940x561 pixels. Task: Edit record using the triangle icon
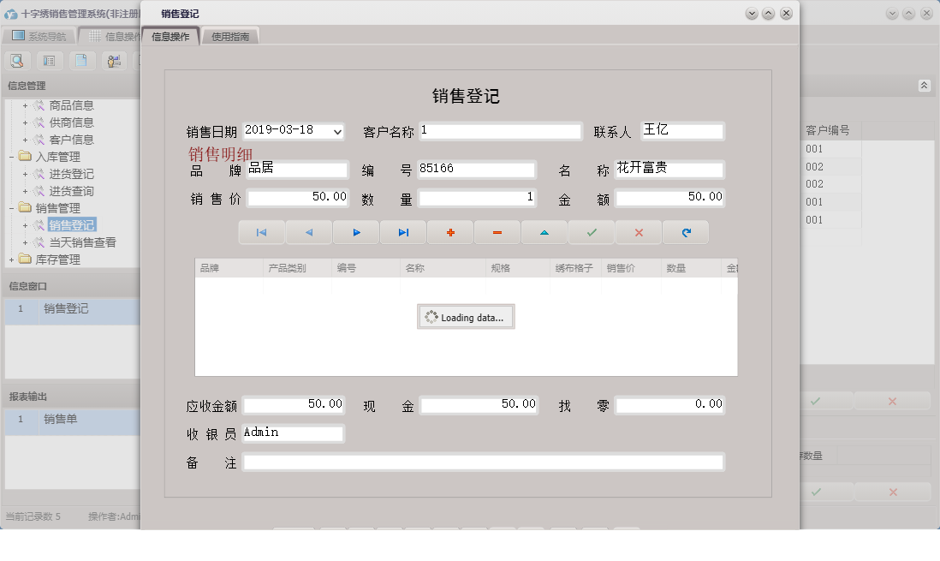544,232
